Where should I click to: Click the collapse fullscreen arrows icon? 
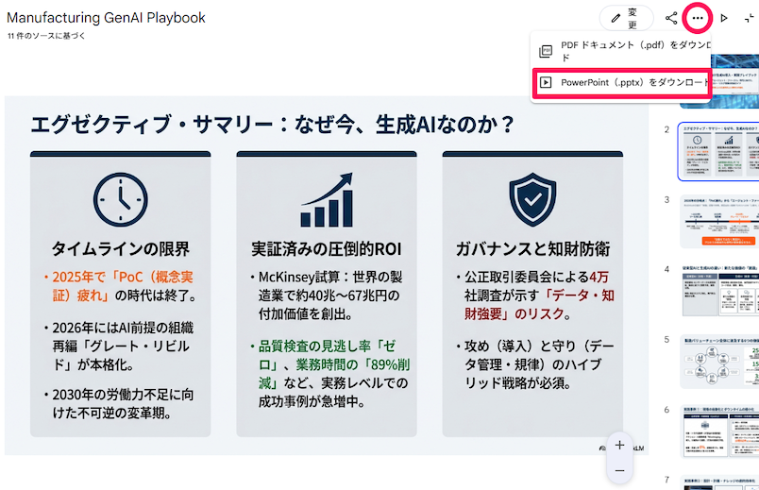(749, 18)
